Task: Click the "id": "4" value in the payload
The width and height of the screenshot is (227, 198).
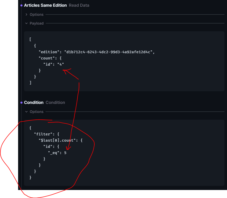Action: pyautogui.click(x=54, y=64)
